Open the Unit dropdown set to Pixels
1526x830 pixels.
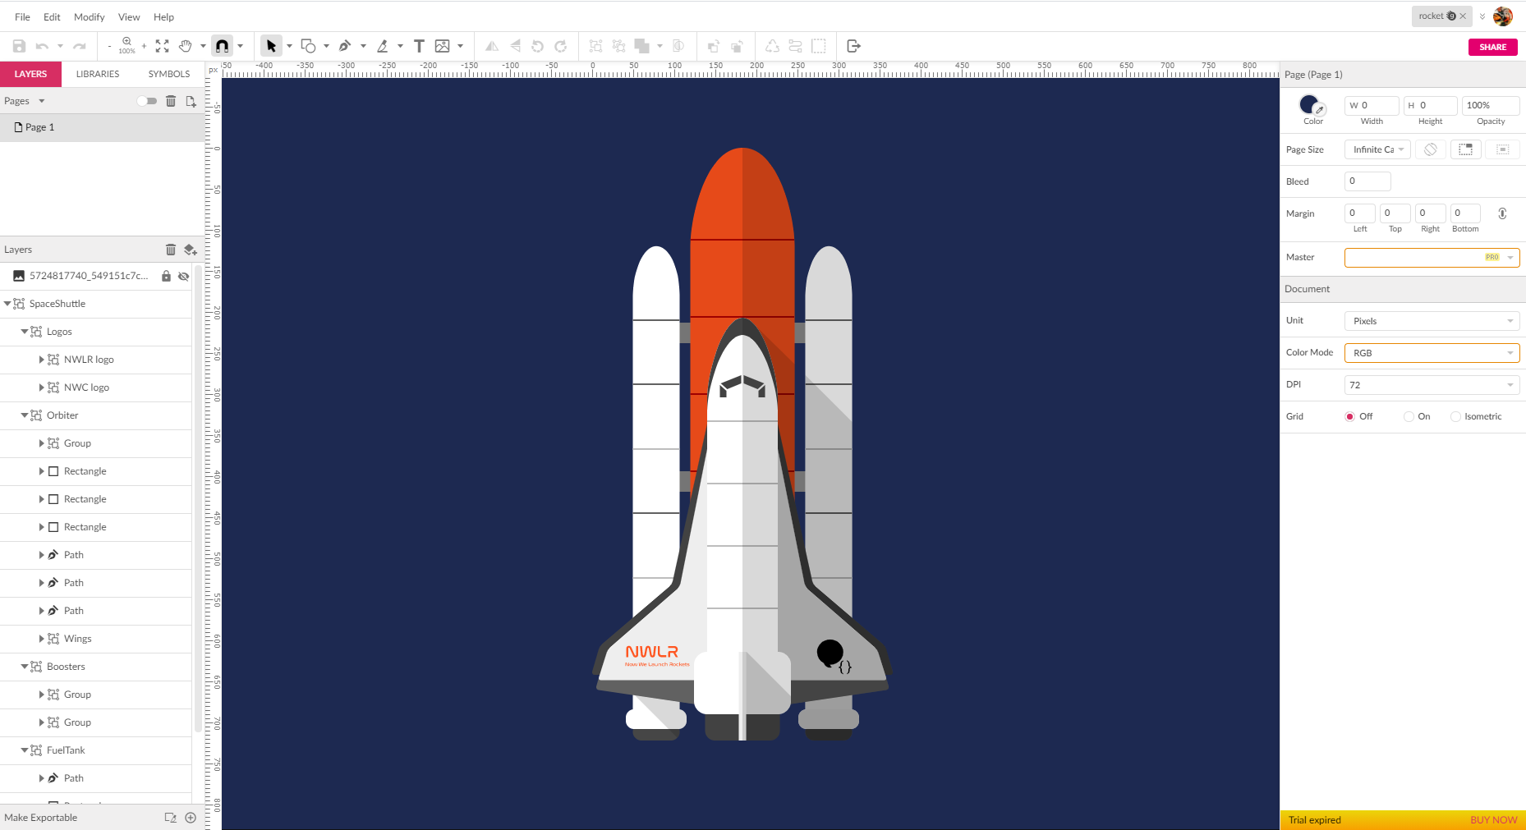(1432, 320)
